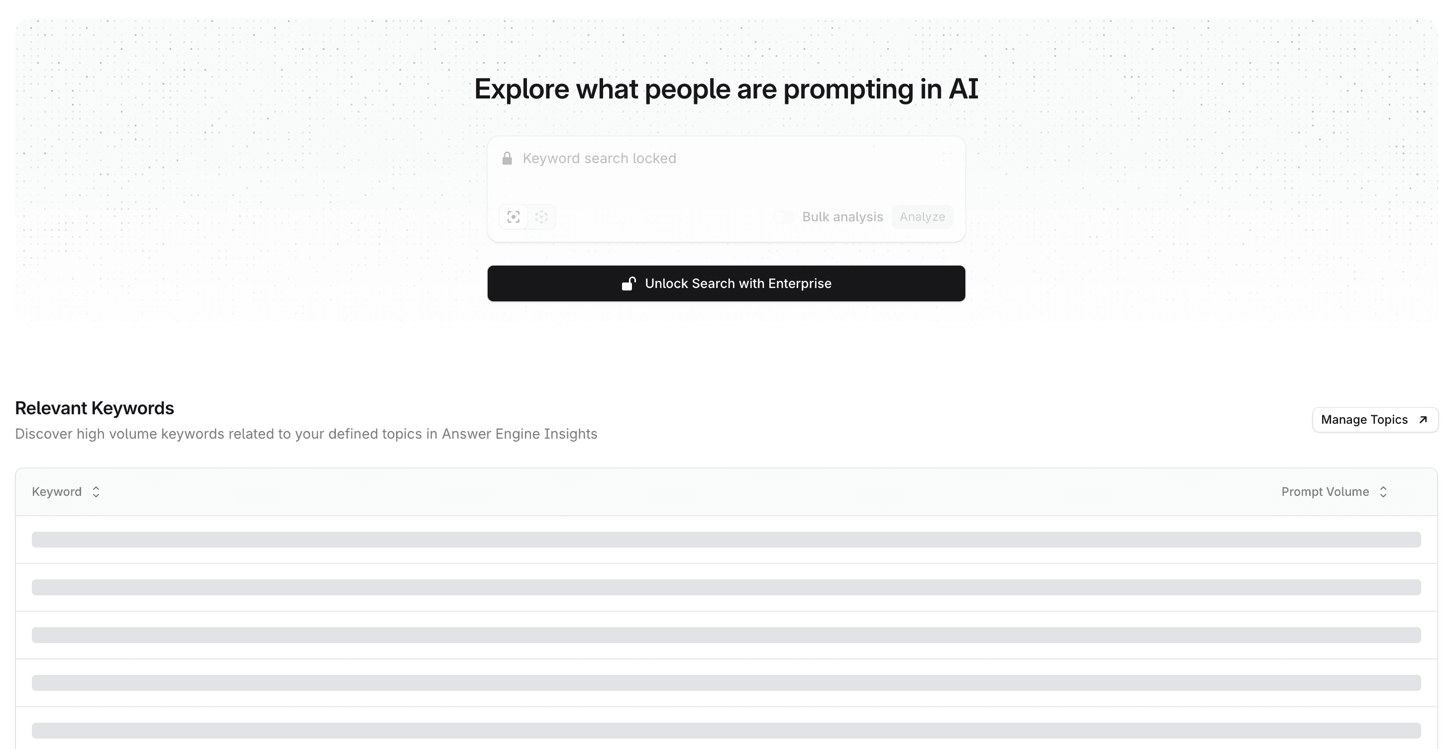Enable the Bulk analysis toggle
The image size is (1451, 749).
[784, 217]
